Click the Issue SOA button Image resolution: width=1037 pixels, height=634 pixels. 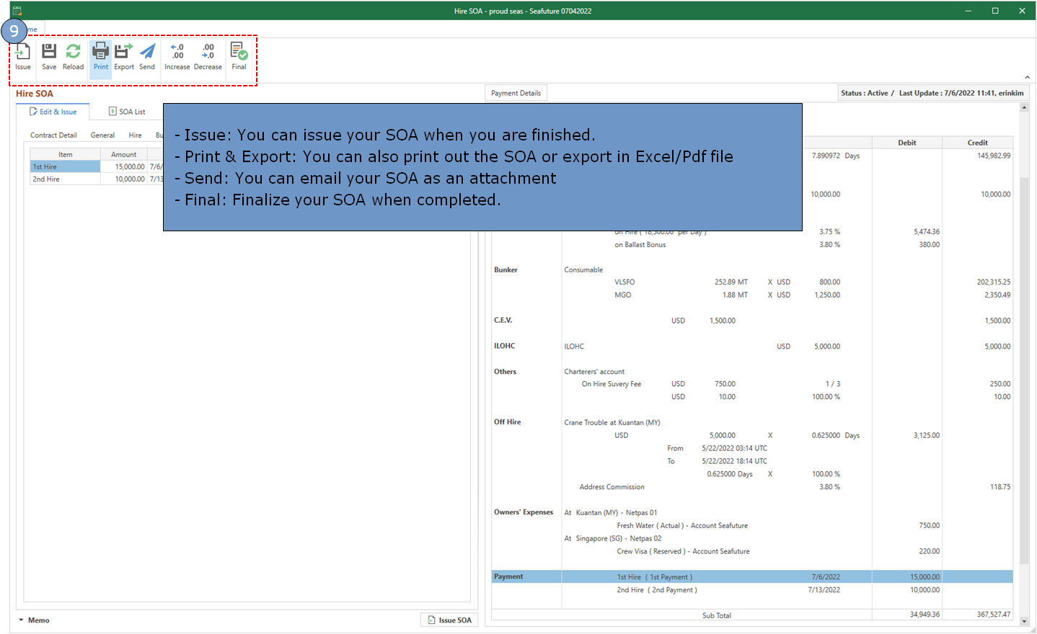pos(449,620)
